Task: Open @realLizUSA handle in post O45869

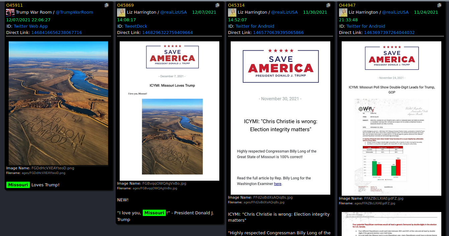Action: click(x=174, y=12)
